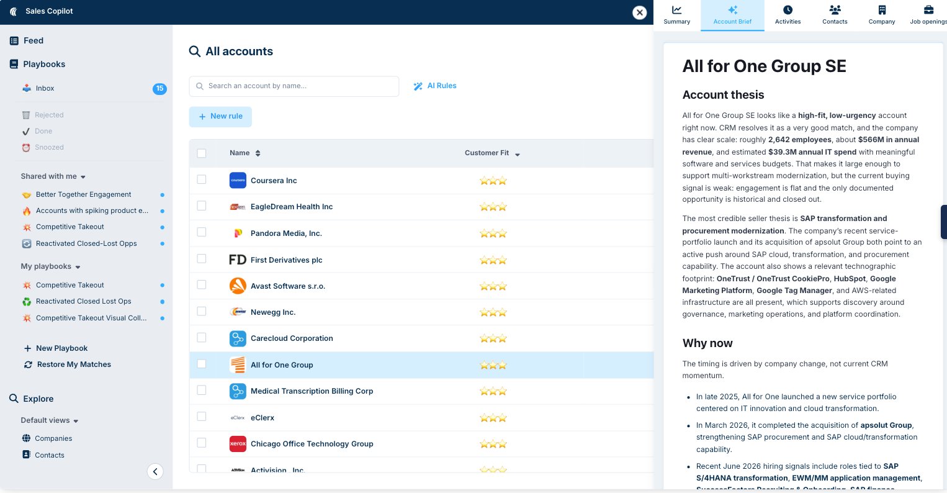Check the Pandora Media, Inc. row checkbox
Image resolution: width=947 pixels, height=493 pixels.
tap(202, 232)
